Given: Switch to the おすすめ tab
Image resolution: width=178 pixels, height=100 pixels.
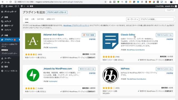Looking at the screenshot, I should click(x=41, y=19).
